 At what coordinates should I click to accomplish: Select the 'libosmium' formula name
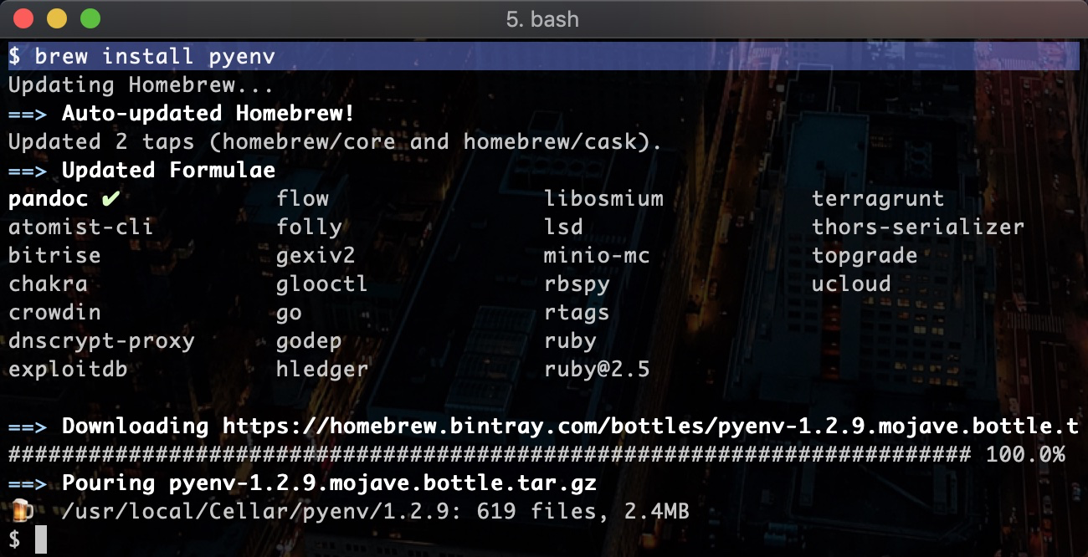coord(603,199)
